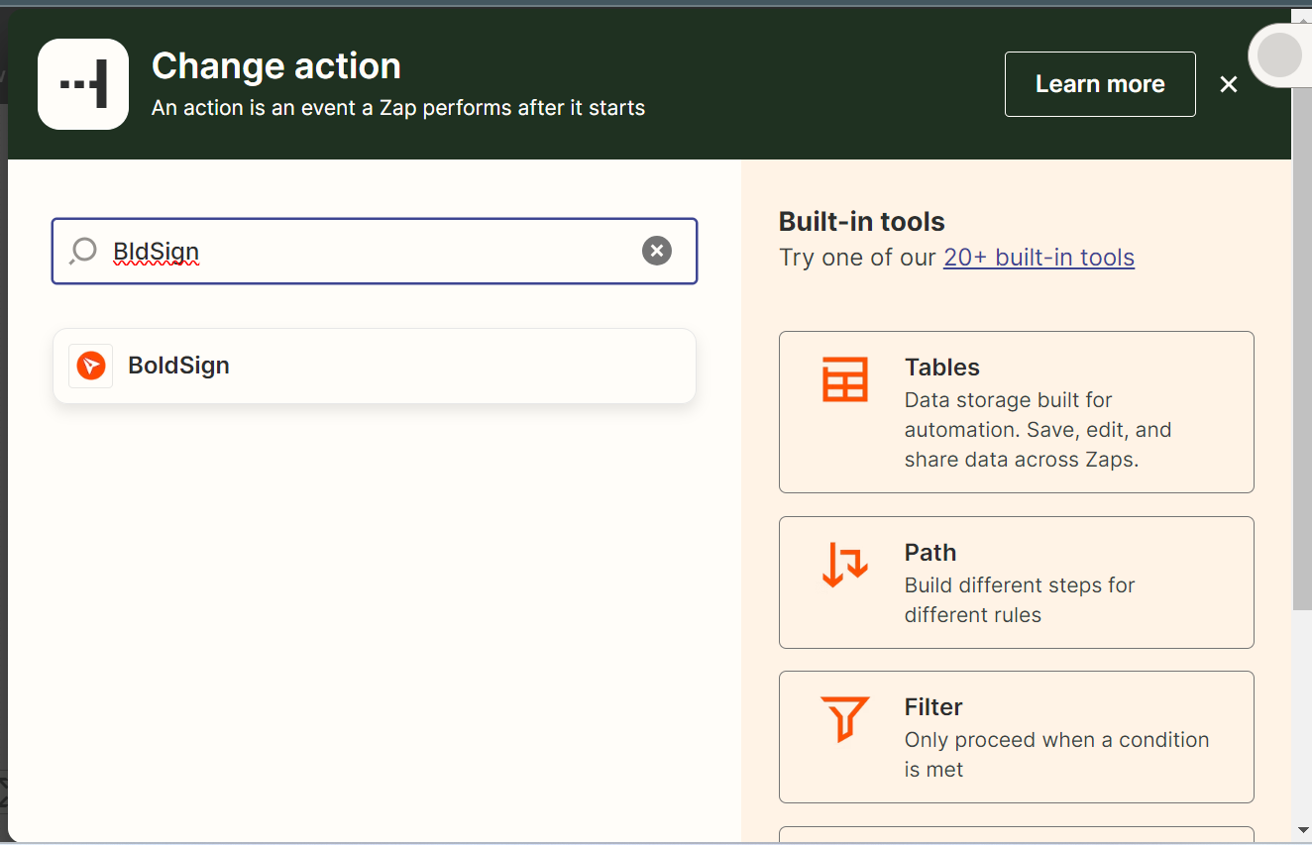Click the Tables grid icon
Viewport: 1312px width, 845px height.
(x=845, y=379)
